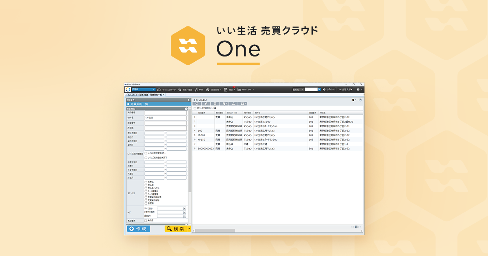This screenshot has height=256, width=488.
Task: Click the yellow 検索 button
Action: 176,229
